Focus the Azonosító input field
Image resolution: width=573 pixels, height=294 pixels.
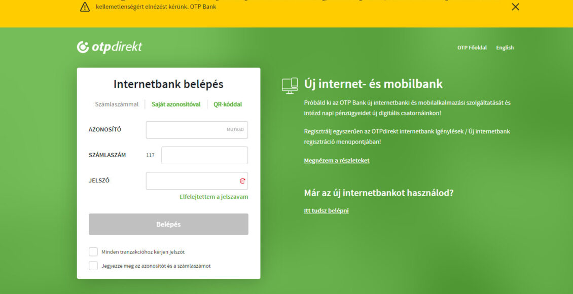pyautogui.click(x=197, y=130)
